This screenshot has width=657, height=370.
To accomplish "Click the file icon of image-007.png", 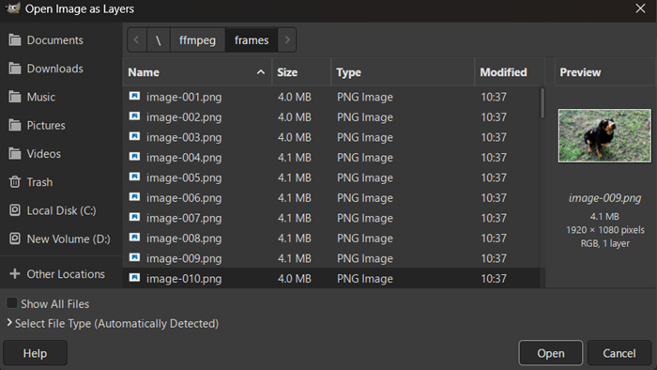I will 134,217.
